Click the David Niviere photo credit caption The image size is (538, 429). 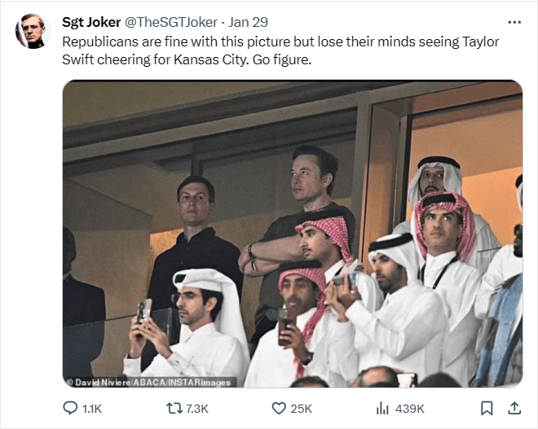click(x=149, y=382)
